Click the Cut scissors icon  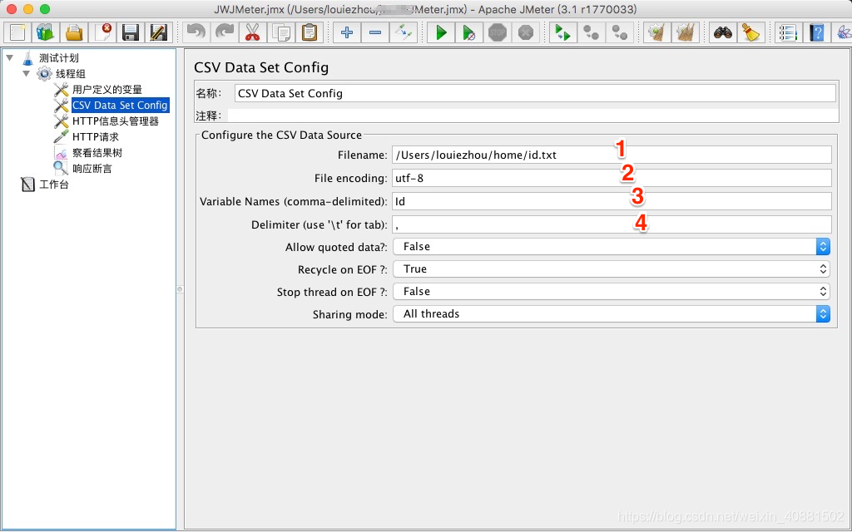coord(253,32)
